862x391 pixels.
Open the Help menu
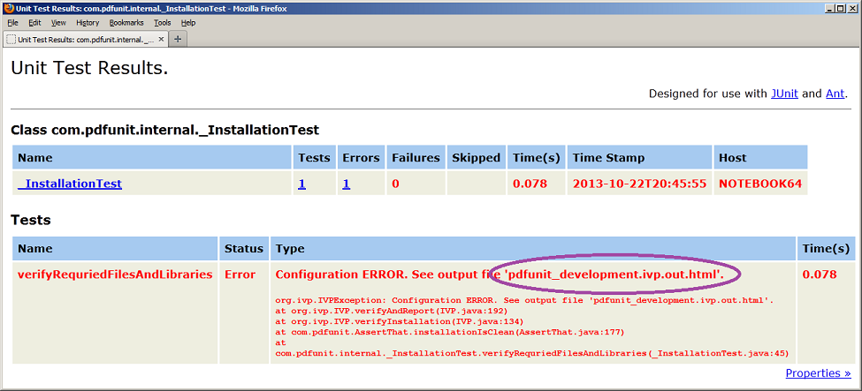(x=188, y=22)
